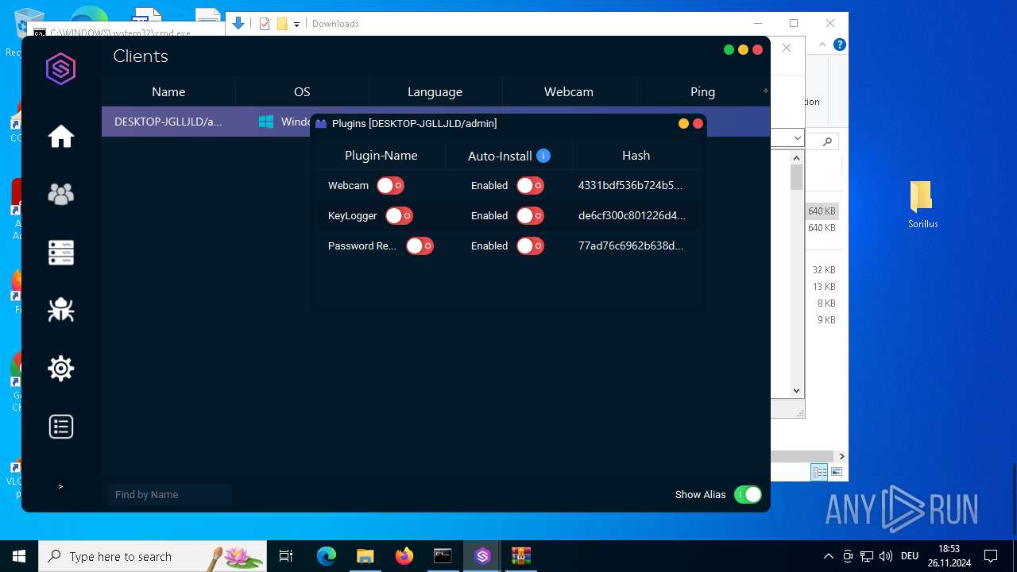1017x572 pixels.
Task: Click the Explorer search magnifier icon
Action: 828,141
